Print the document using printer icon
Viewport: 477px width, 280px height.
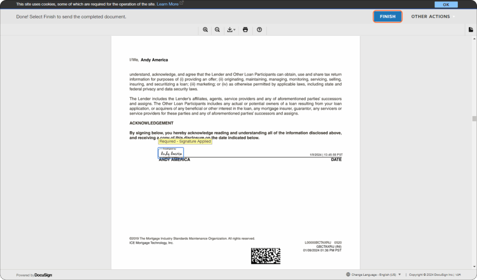click(245, 29)
